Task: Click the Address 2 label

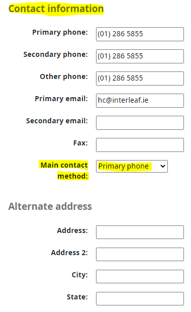Action: (x=69, y=253)
